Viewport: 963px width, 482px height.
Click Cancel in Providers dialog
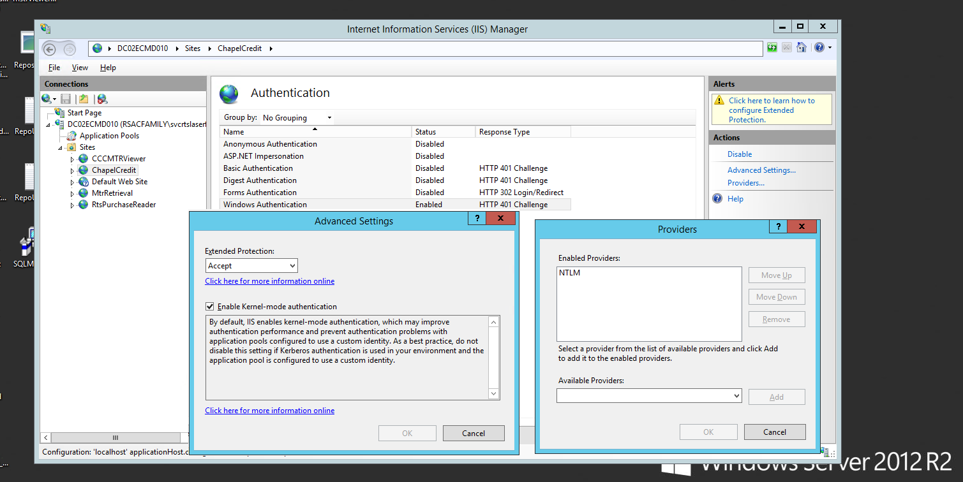(775, 432)
